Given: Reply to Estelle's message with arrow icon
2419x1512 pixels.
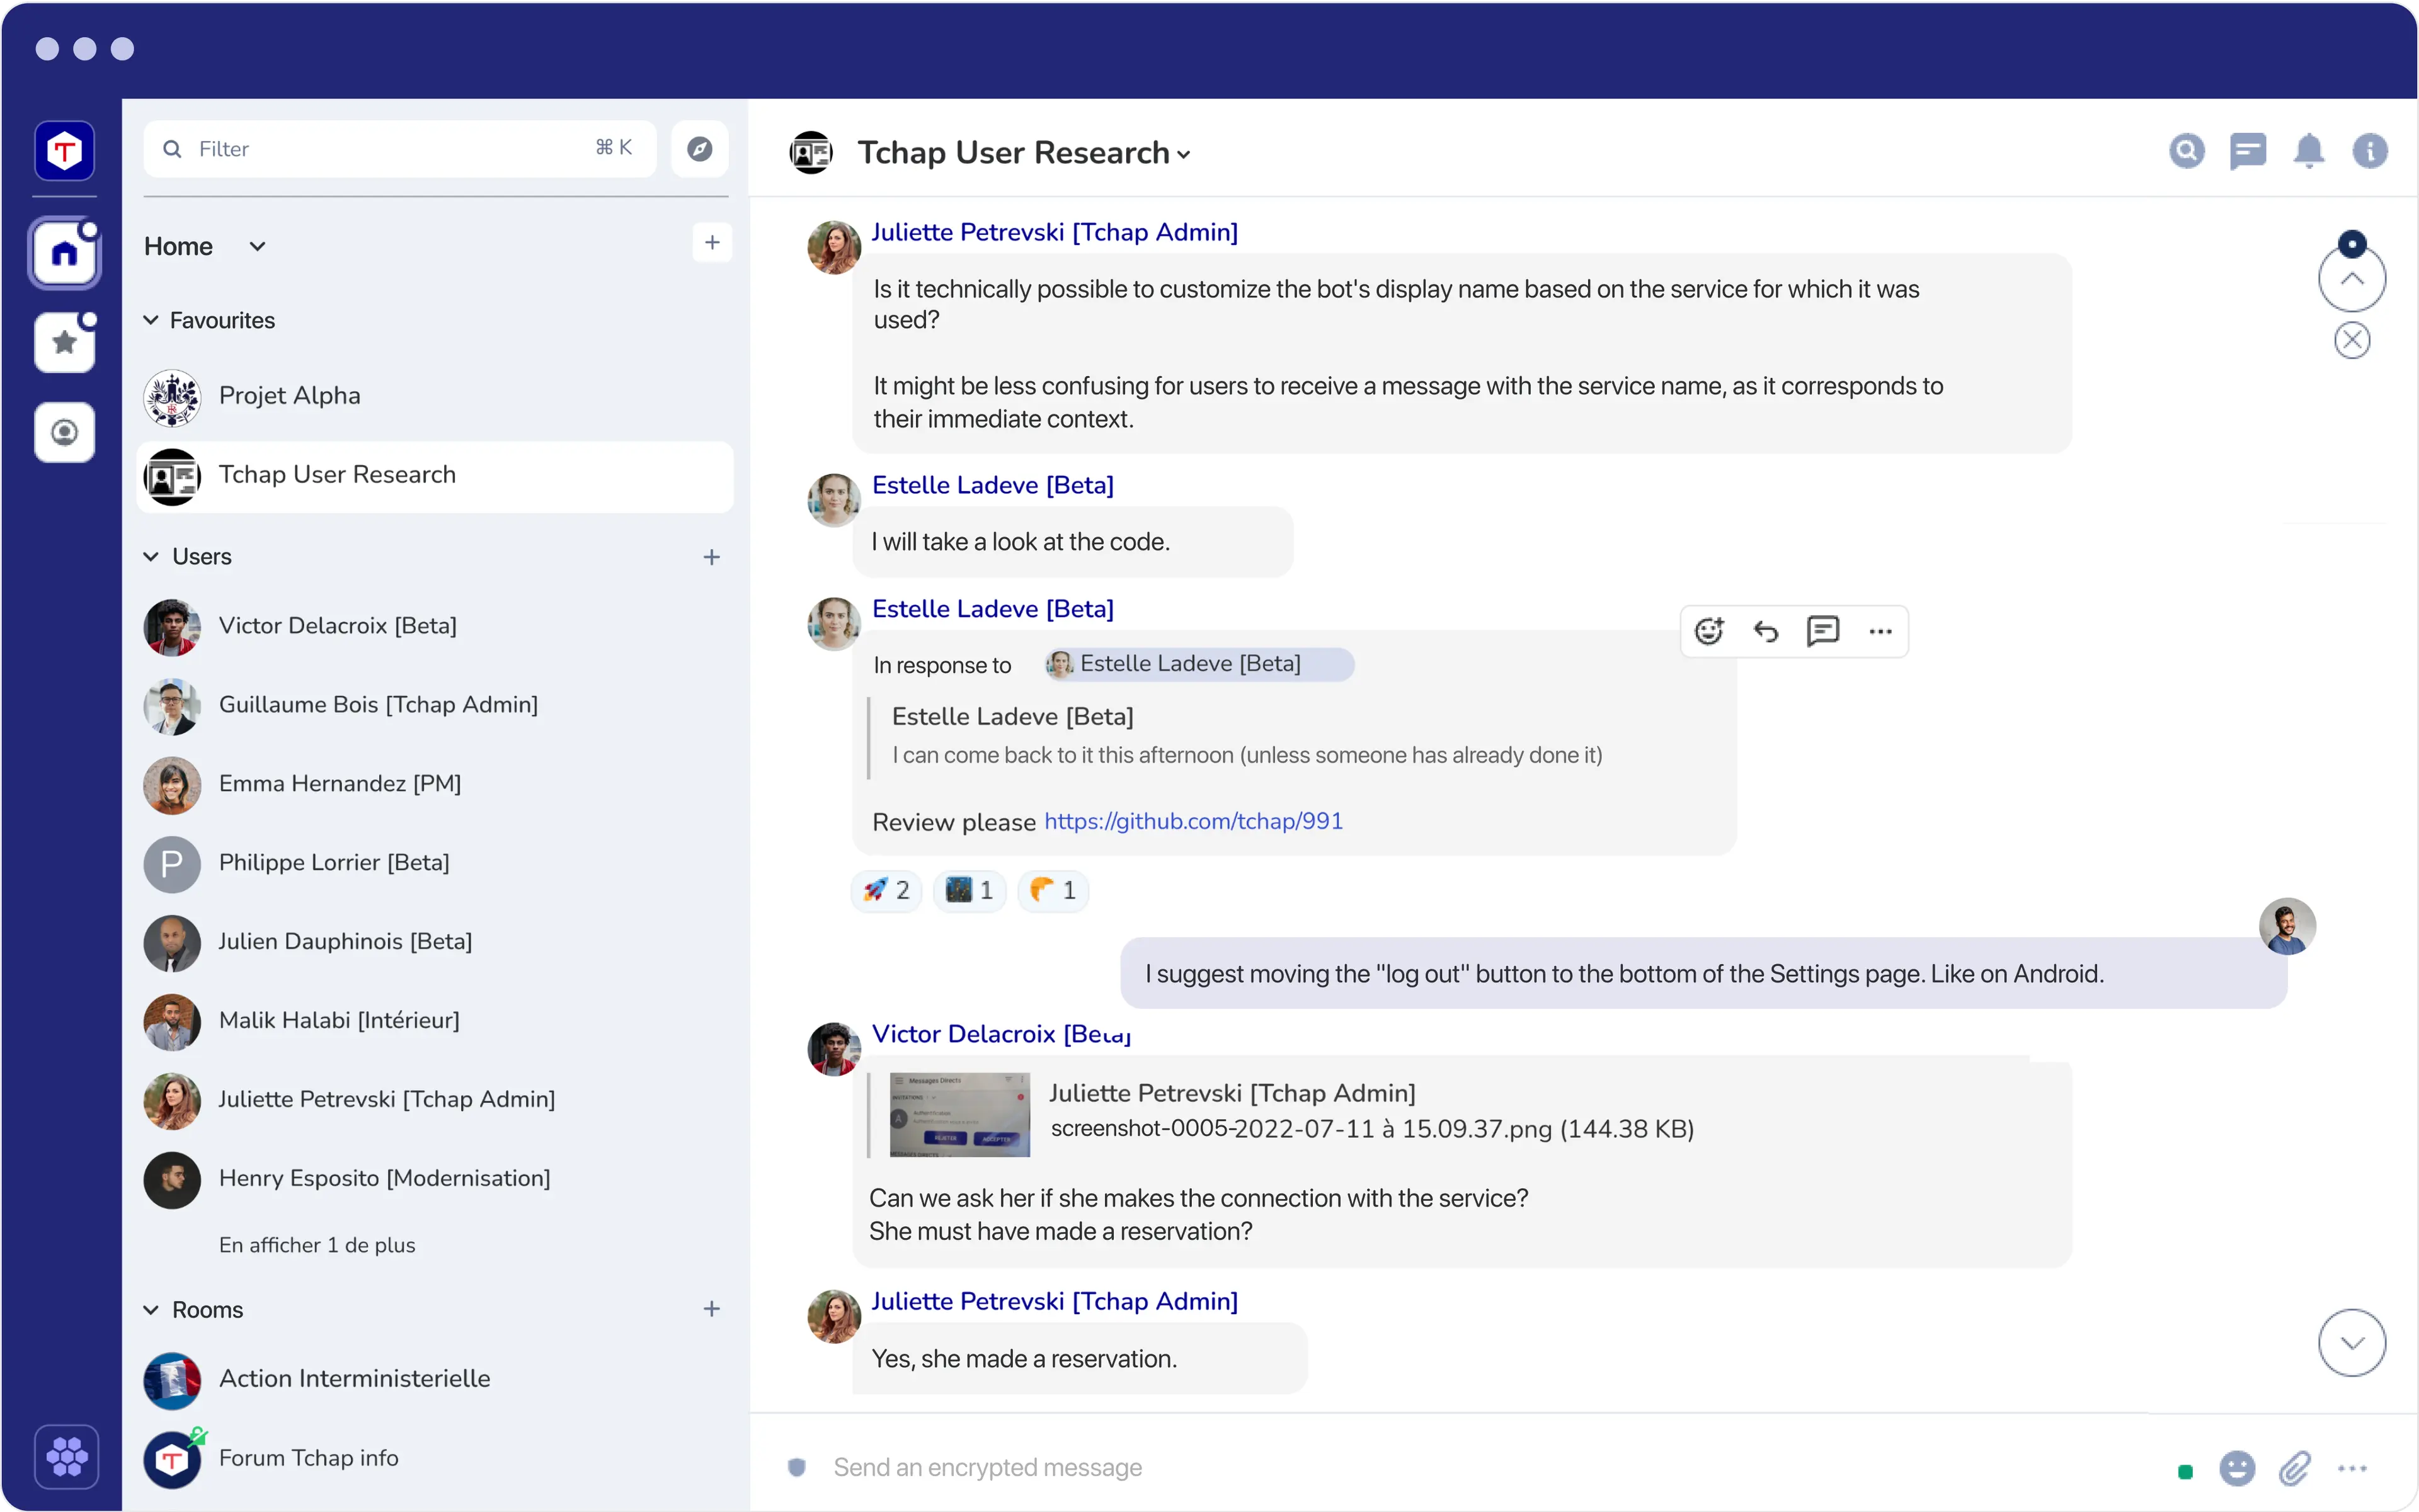Looking at the screenshot, I should tap(1766, 631).
